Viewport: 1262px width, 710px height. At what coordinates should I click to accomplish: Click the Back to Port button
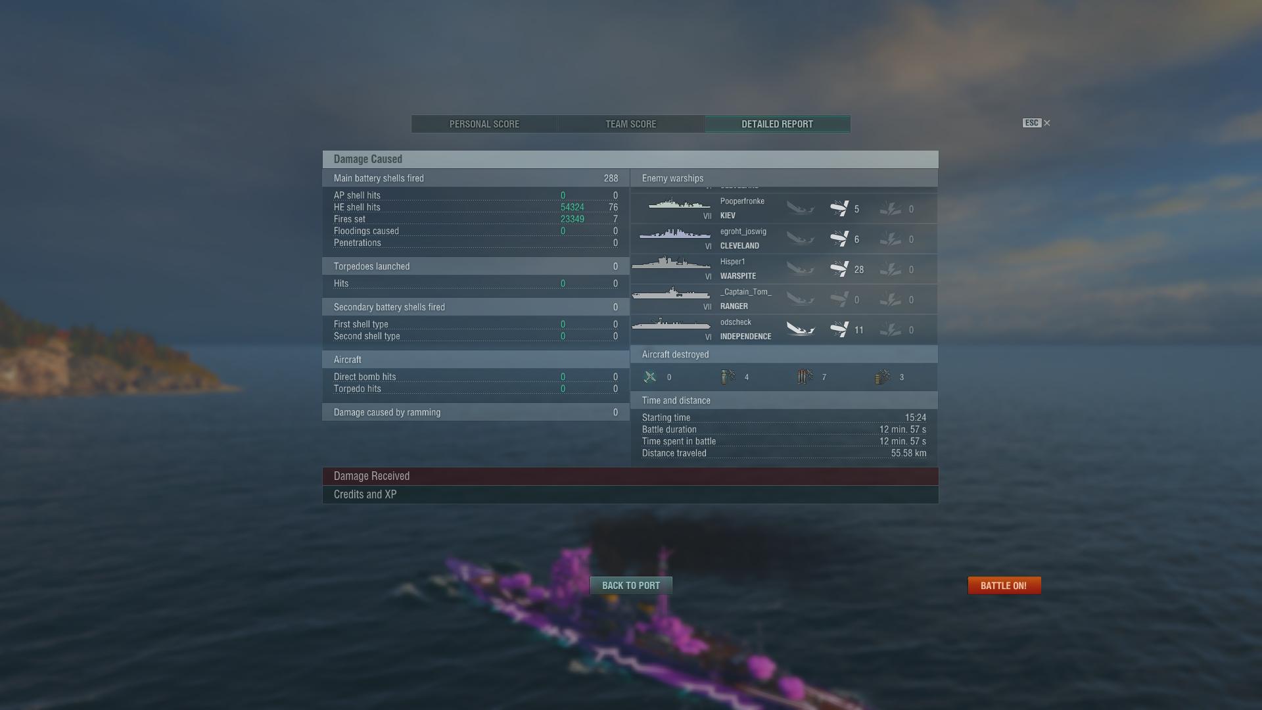point(631,585)
